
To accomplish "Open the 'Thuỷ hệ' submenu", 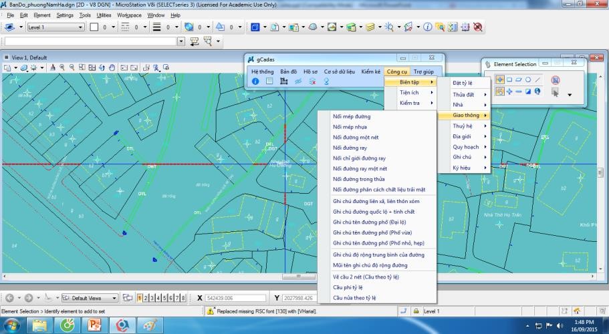I will (x=463, y=126).
